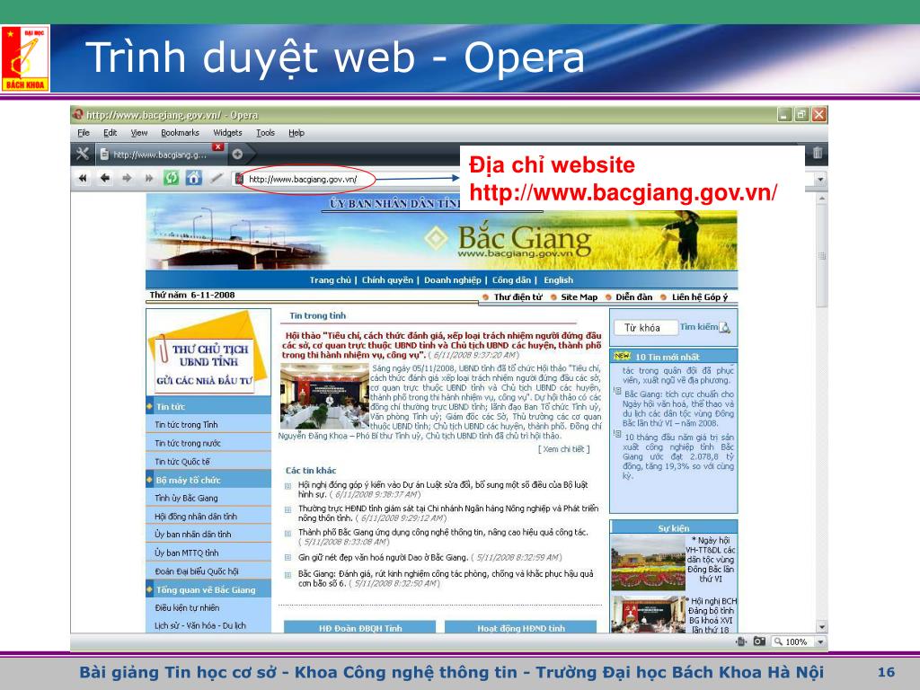Screen dimensions: 920x690
Task: Open Tin tức trong Tỉnh sidebar item
Action: 186,425
